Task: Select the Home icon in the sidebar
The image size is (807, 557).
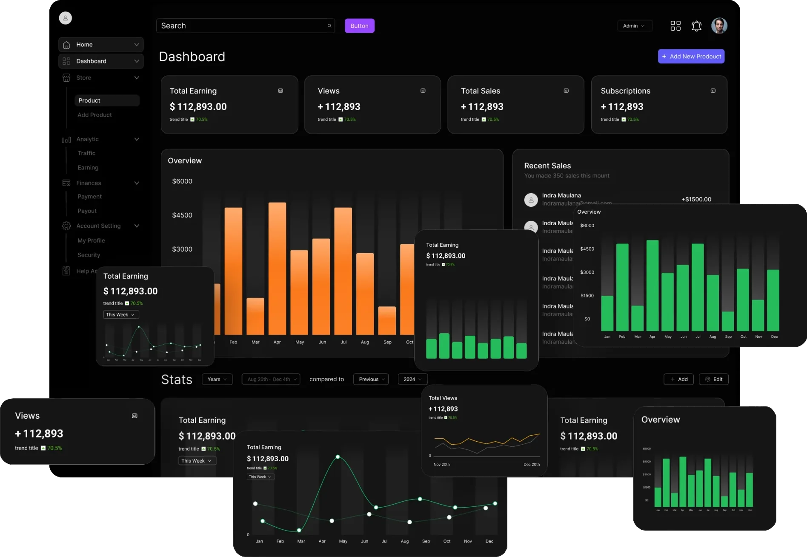Action: 66,44
